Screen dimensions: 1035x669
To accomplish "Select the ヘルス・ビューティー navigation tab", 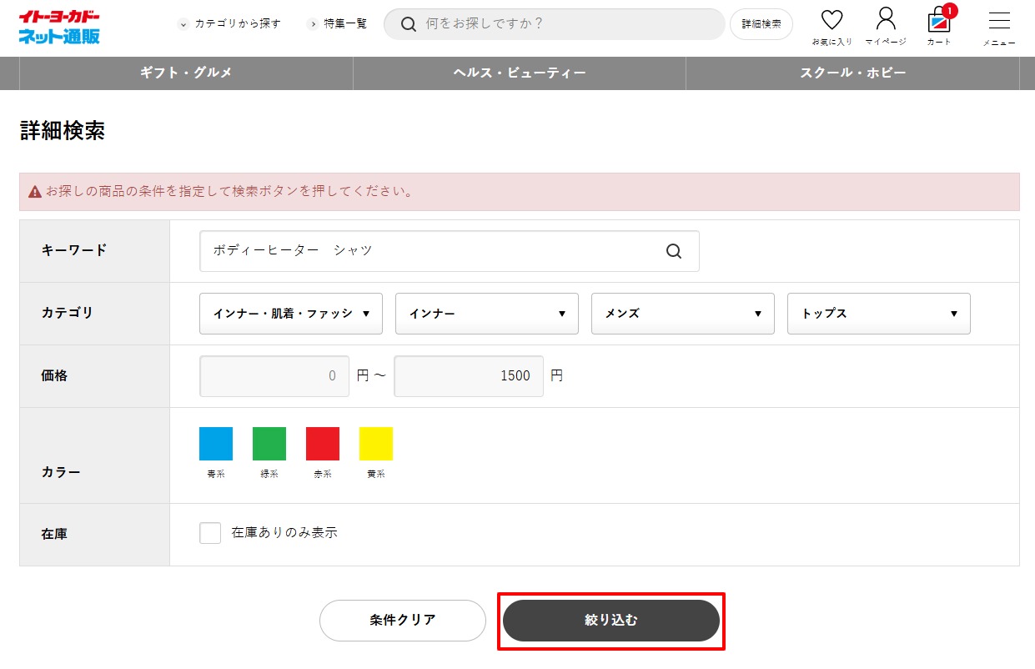I will [x=520, y=73].
